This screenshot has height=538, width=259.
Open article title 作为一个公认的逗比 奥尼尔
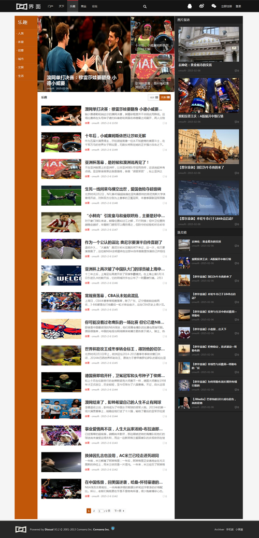[123, 242]
